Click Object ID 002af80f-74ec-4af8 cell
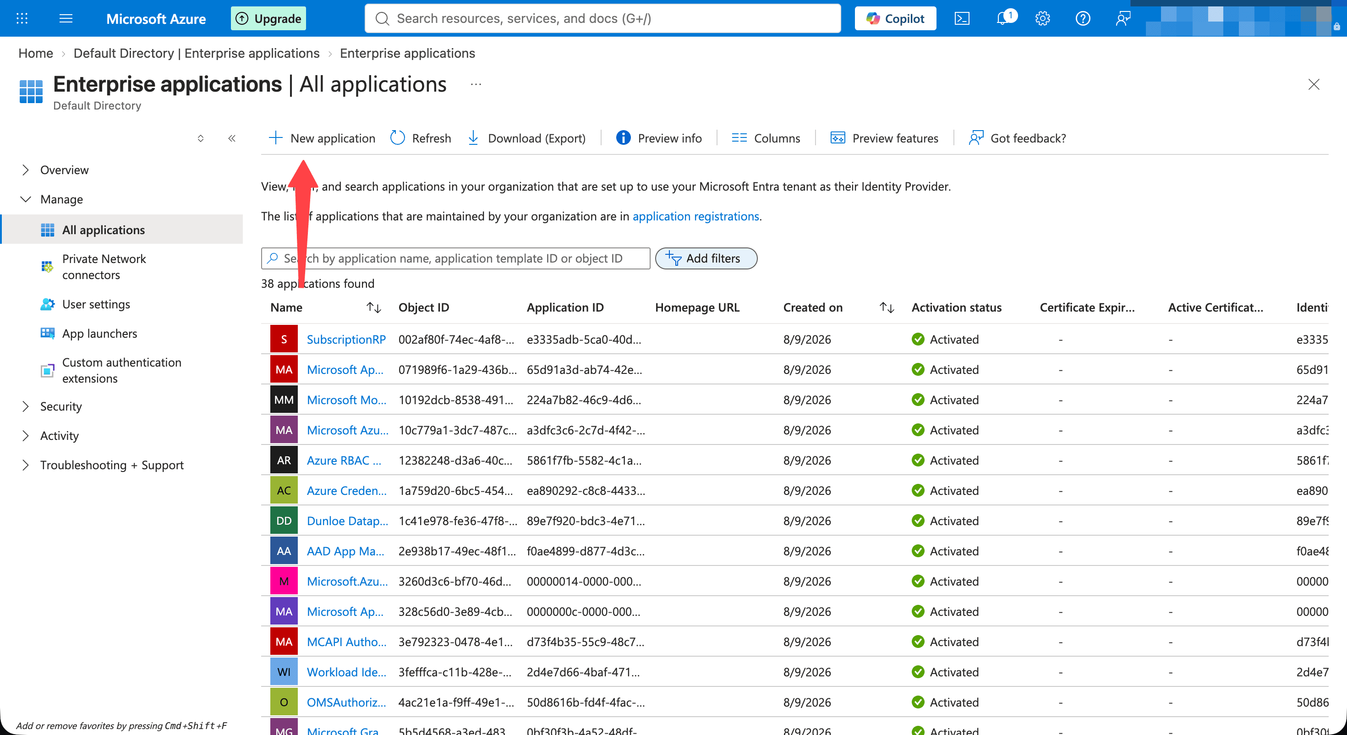 [456, 340]
